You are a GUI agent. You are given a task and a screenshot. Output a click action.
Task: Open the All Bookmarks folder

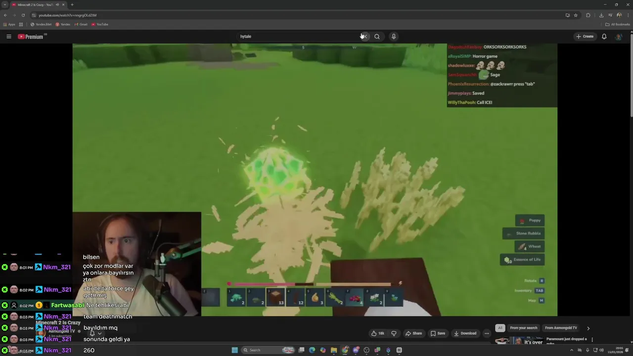(618, 24)
